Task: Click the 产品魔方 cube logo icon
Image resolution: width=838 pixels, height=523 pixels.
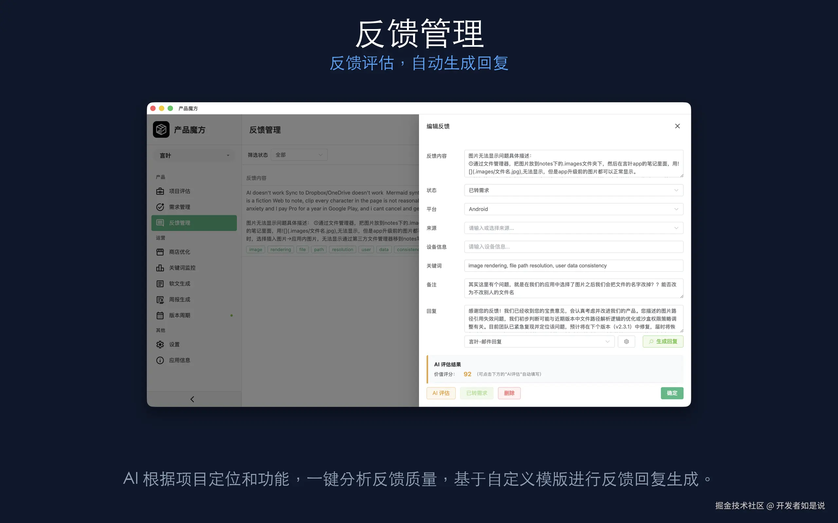Action: tap(161, 130)
